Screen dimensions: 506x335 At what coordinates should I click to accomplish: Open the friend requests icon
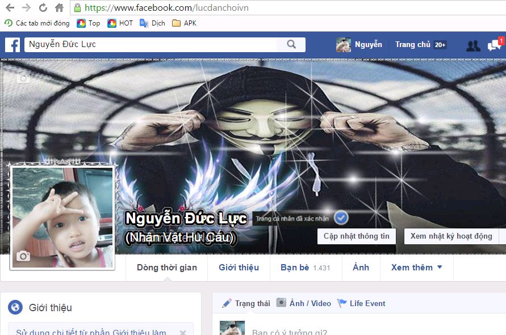(x=472, y=45)
